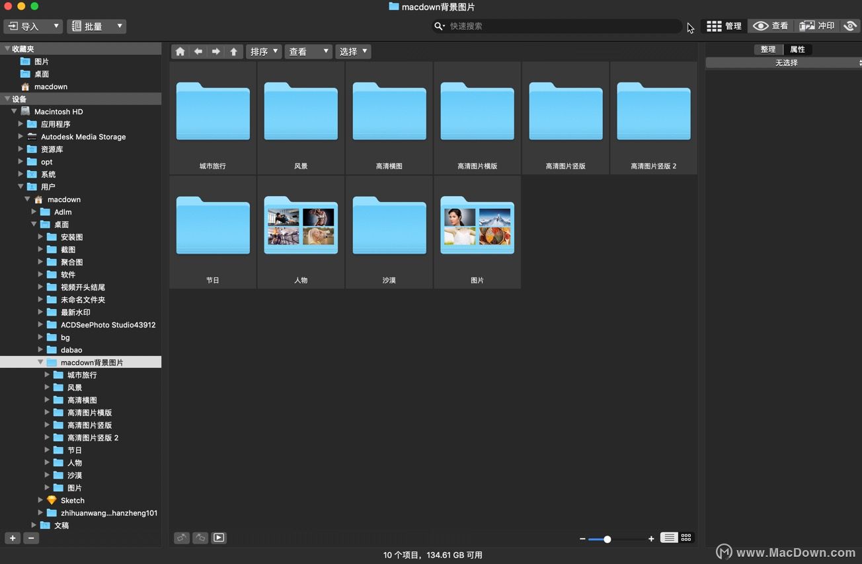Open the 批量 batch dropdown
862x564 pixels.
click(x=97, y=26)
